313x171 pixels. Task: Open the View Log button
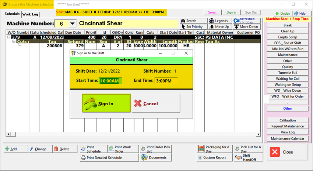point(288,132)
